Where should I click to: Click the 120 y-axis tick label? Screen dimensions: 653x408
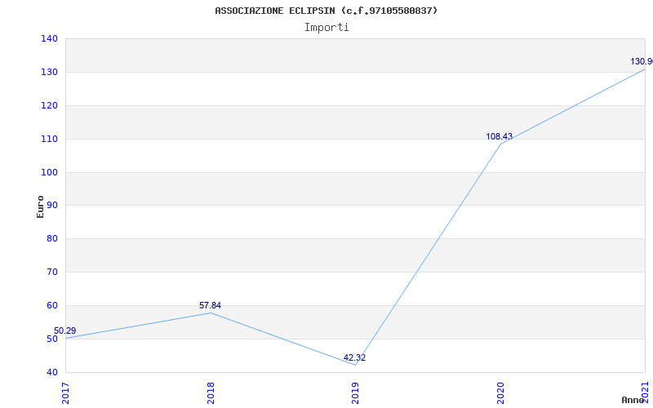(x=49, y=106)
